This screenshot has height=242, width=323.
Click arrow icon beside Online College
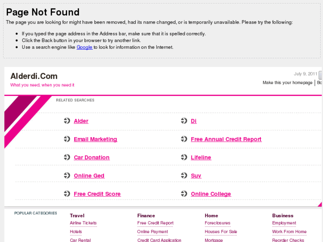184,194
